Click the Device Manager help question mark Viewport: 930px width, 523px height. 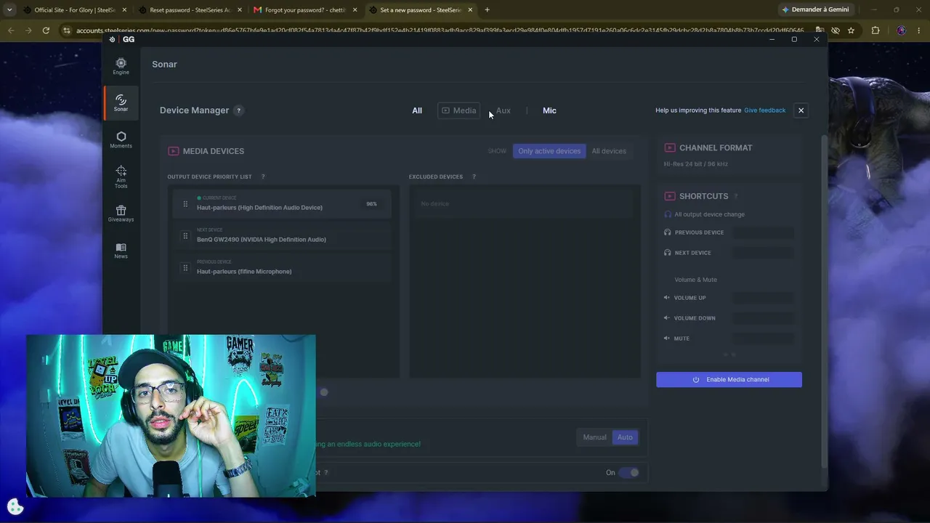pyautogui.click(x=238, y=110)
